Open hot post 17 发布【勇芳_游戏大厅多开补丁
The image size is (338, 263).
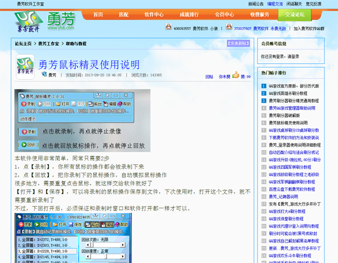[295, 204]
